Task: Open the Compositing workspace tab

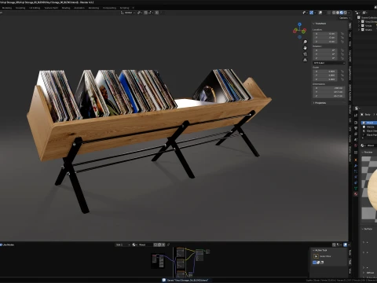Action: 109,8
